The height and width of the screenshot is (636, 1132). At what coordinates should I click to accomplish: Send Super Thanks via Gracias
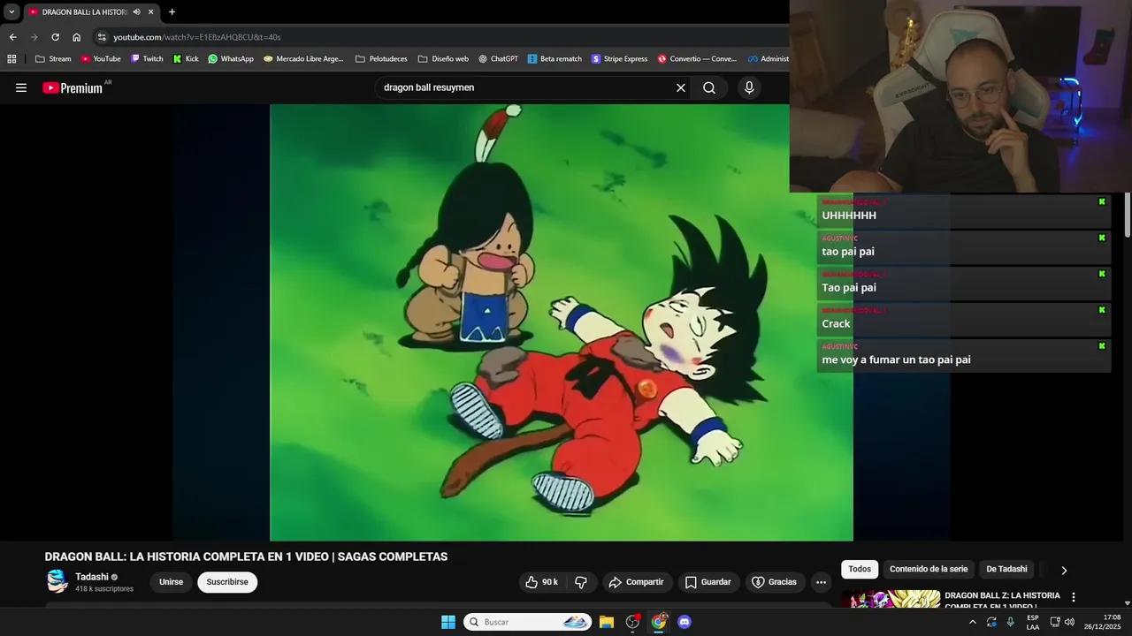[775, 582]
